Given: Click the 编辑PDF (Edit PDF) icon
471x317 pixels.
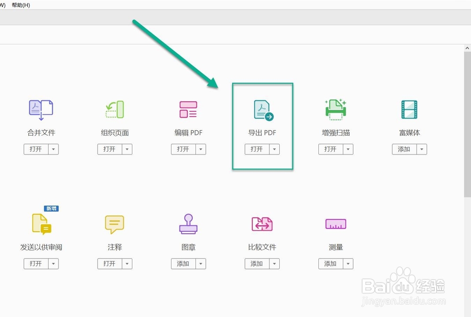Looking at the screenshot, I should point(188,109).
